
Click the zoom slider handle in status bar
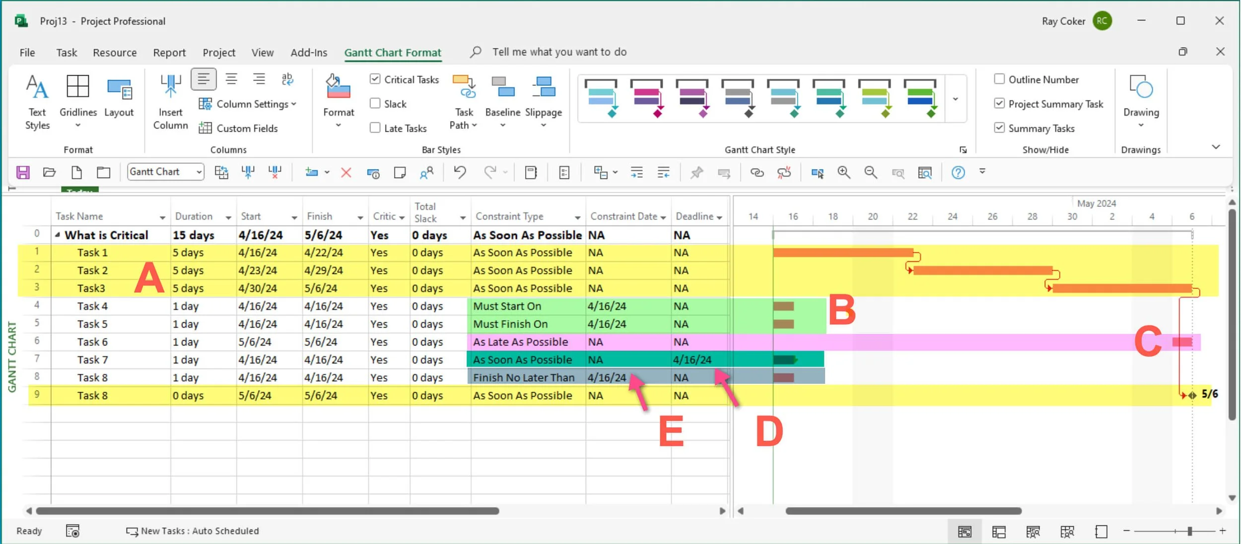(x=1190, y=531)
